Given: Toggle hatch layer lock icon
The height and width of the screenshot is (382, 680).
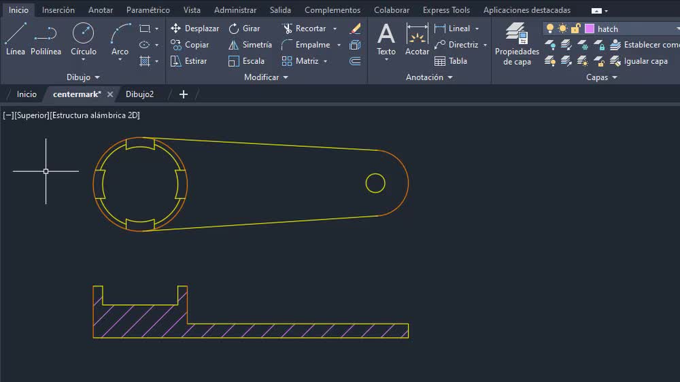Looking at the screenshot, I should coord(575,29).
